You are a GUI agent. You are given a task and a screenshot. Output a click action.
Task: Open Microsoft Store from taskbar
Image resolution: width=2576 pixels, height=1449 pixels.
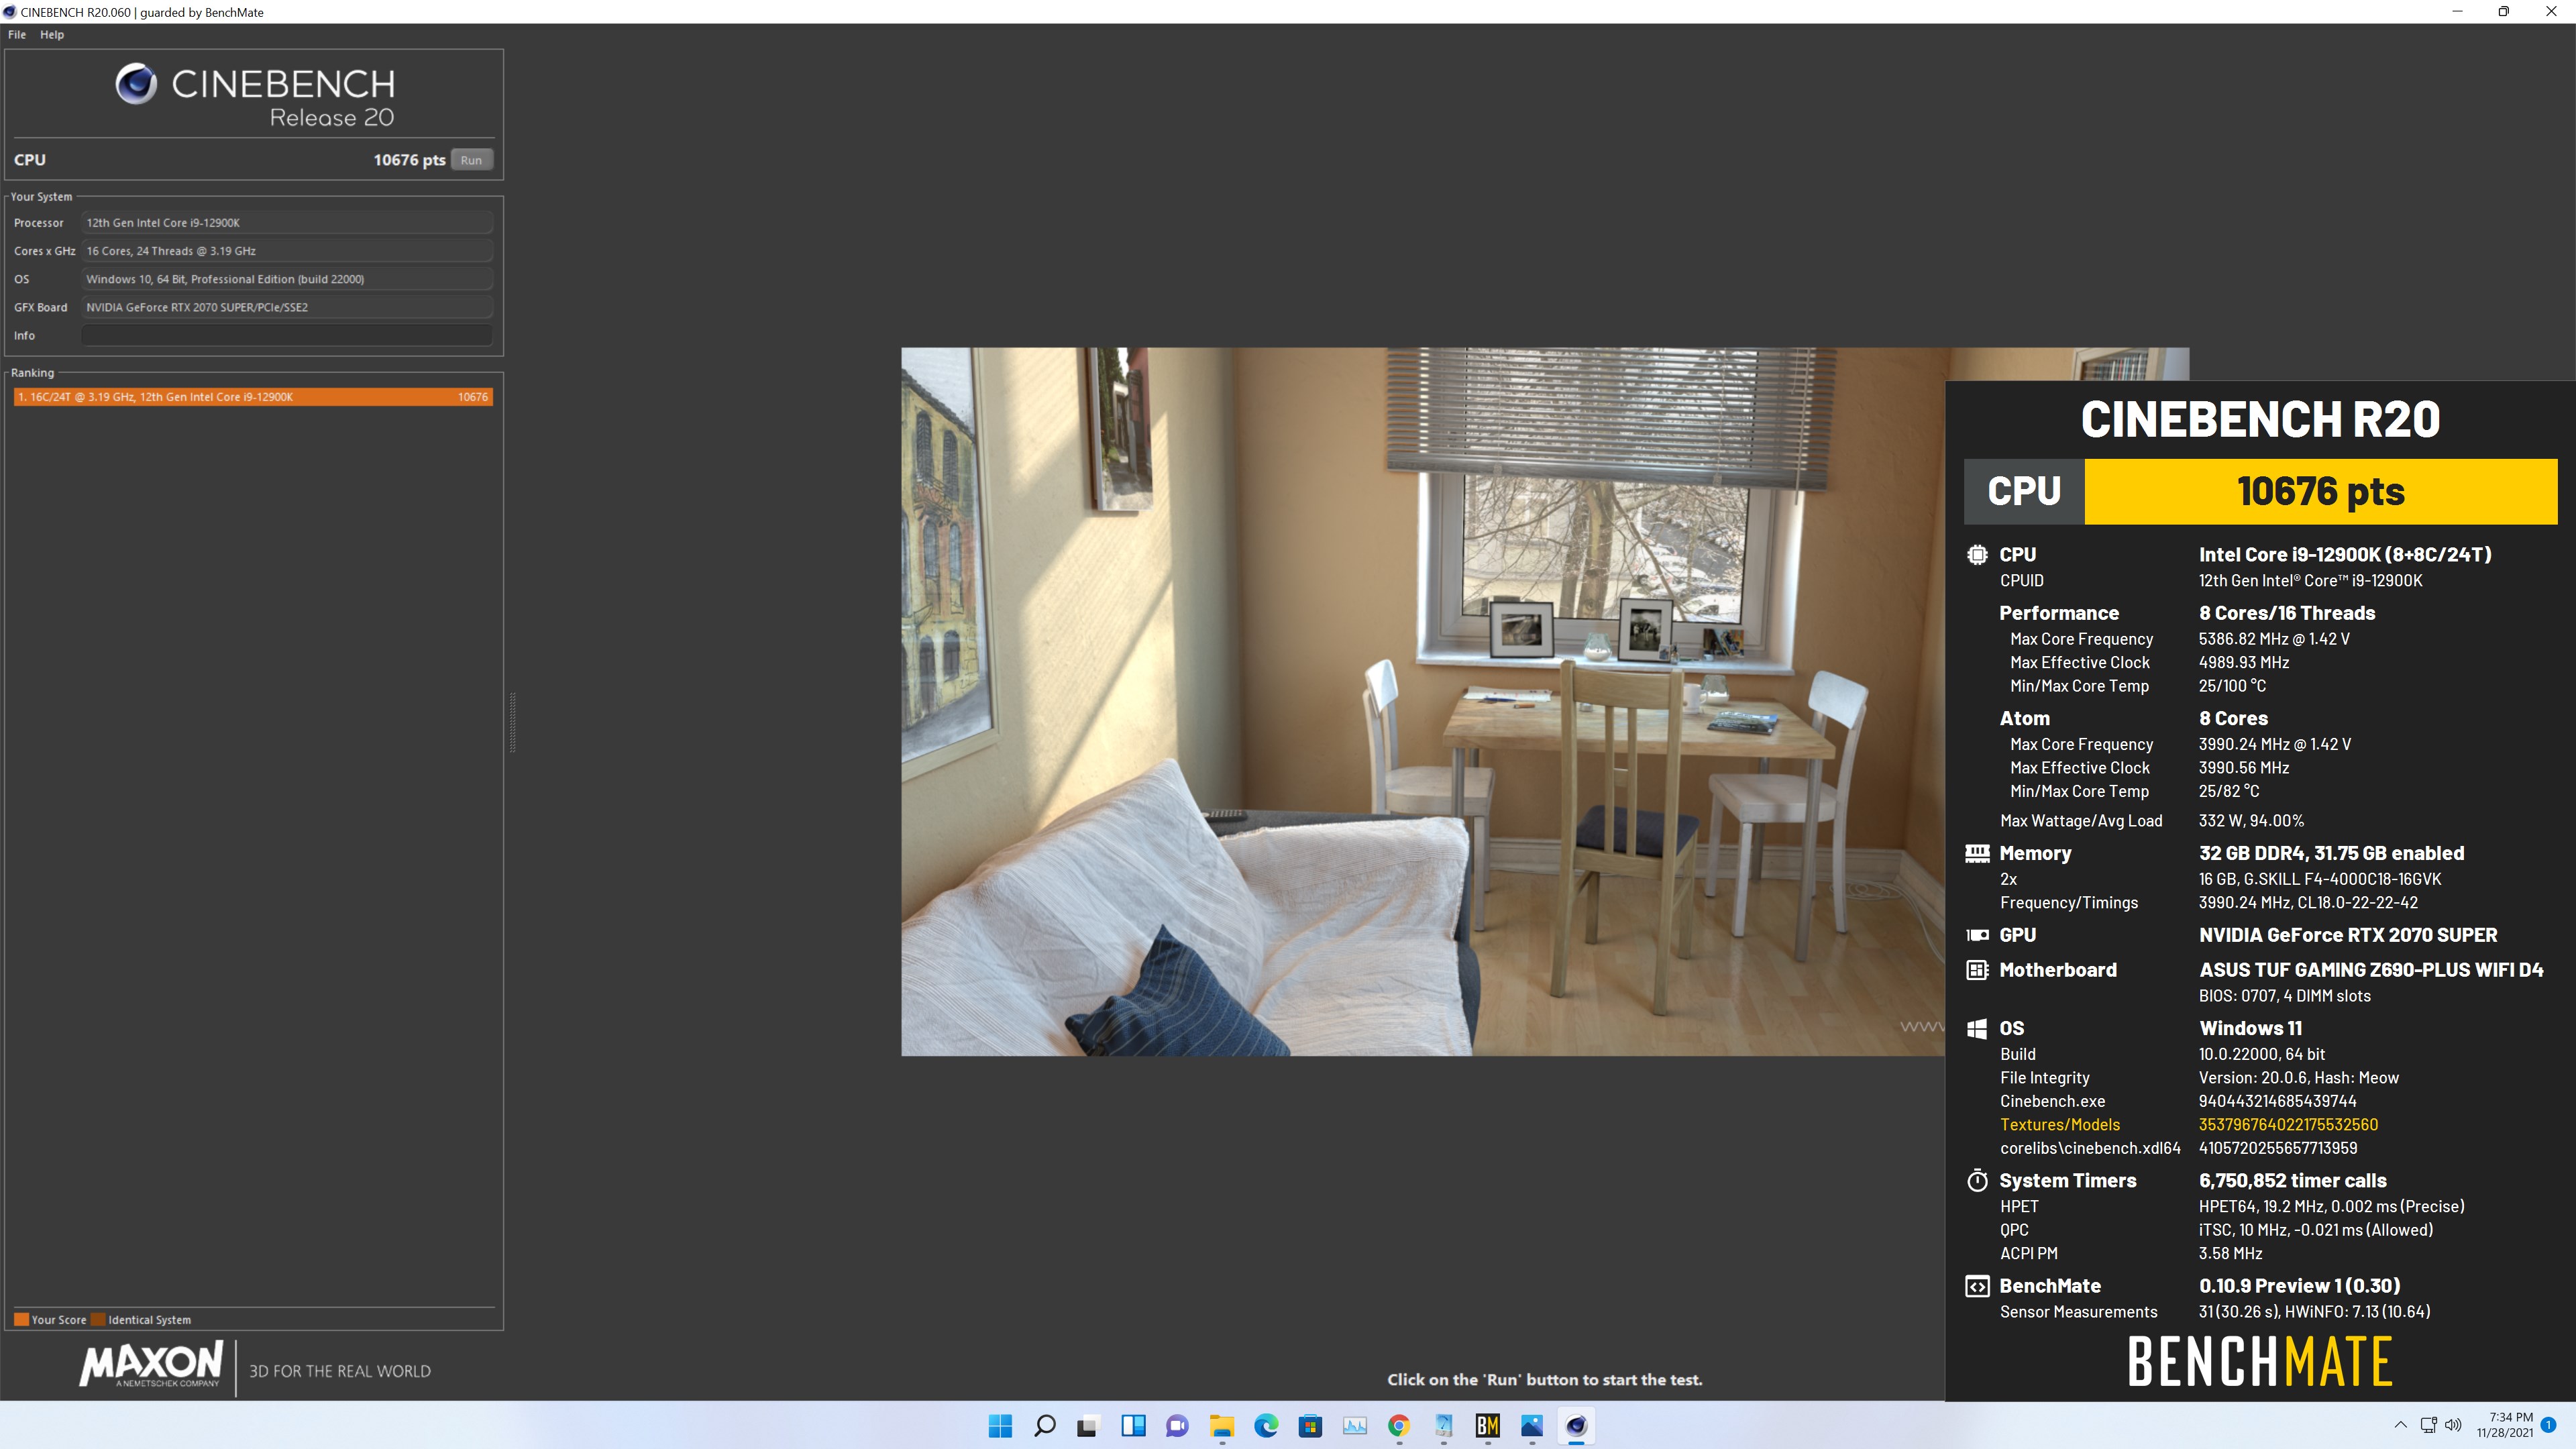1310,1426
